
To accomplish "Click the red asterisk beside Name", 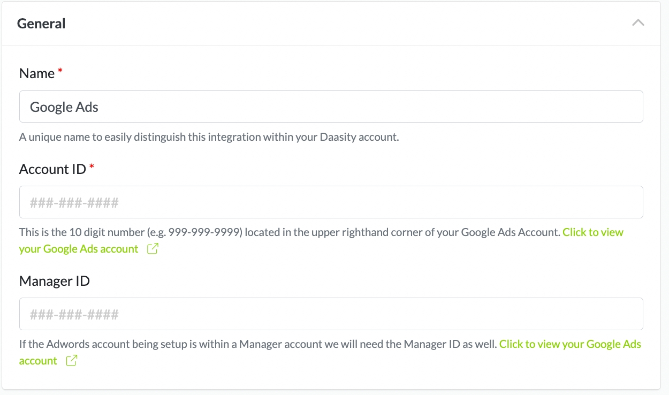I will 60,72.
